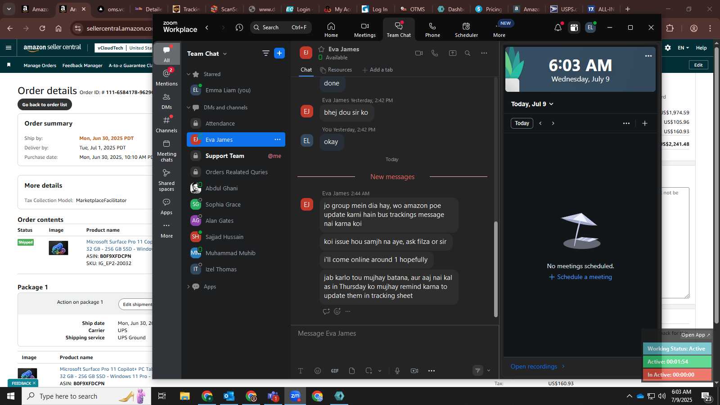
Task: Open more options in chat header
Action: click(484, 53)
